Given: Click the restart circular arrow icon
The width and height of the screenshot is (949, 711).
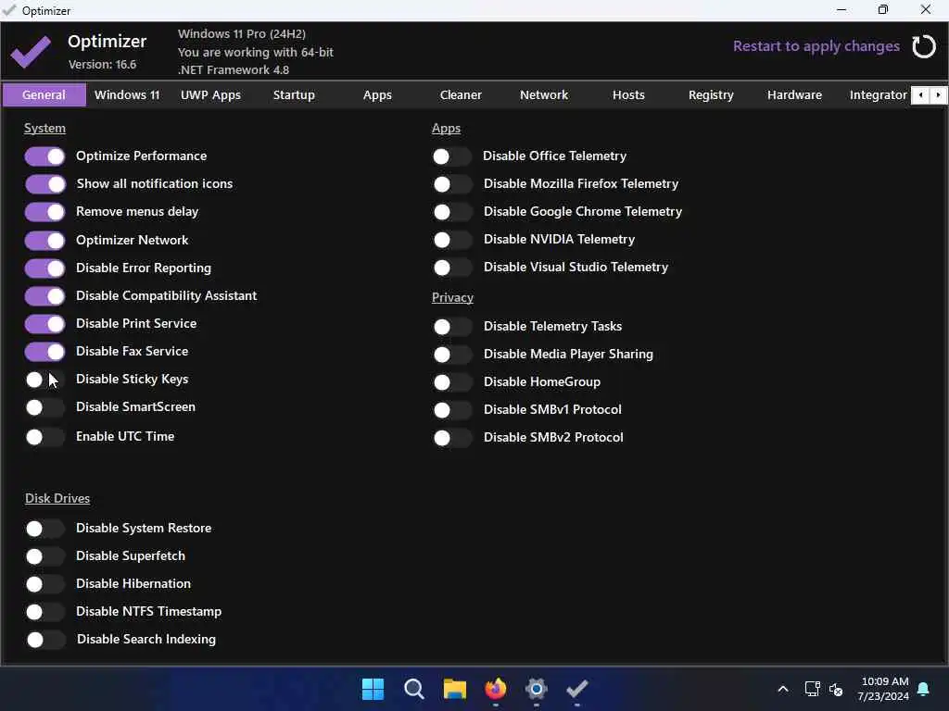Looking at the screenshot, I should pos(924,46).
